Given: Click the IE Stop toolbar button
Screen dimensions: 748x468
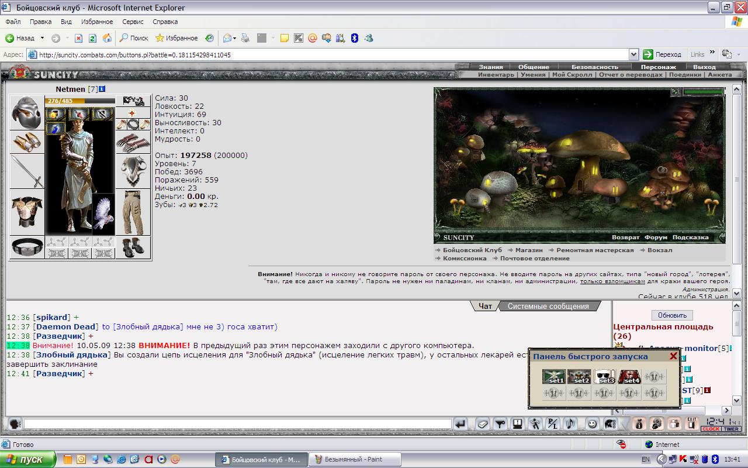Looking at the screenshot, I should (x=78, y=38).
